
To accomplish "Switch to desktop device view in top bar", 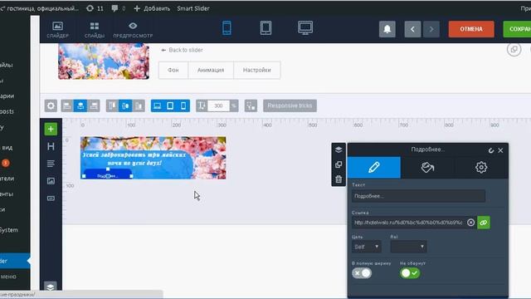I will click(x=305, y=27).
